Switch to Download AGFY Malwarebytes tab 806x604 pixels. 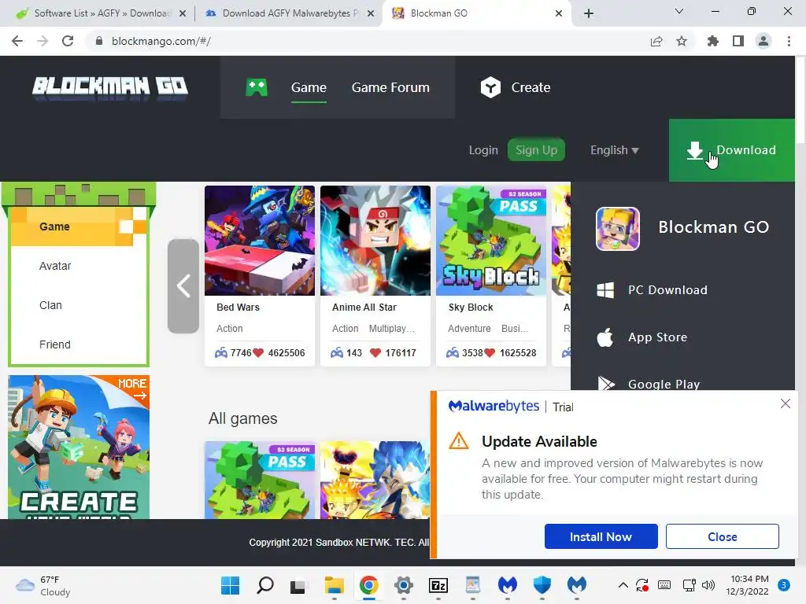(x=290, y=13)
